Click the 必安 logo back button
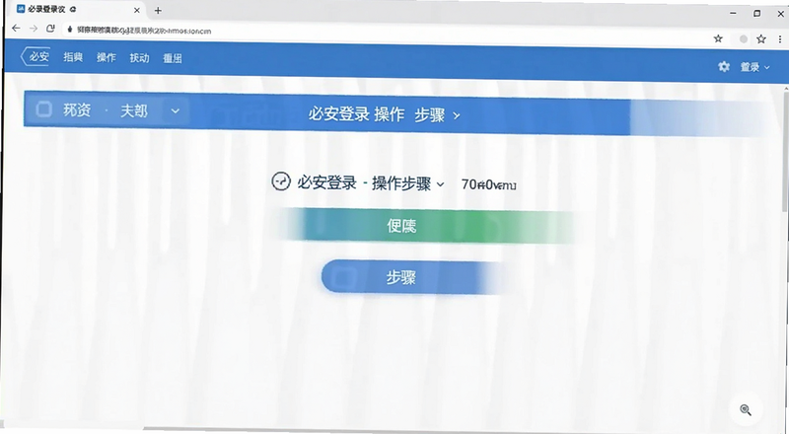Viewport: 789px width, 434px height. pos(35,56)
